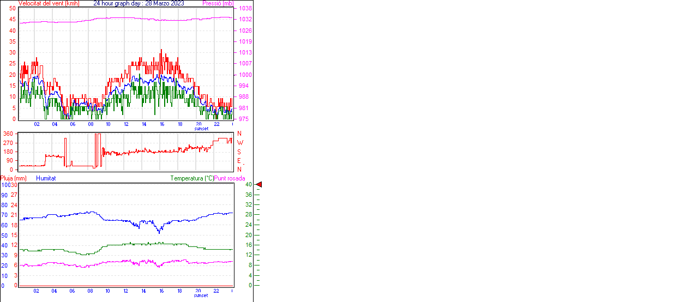This screenshot has height=302, width=698.
Task: Click the 'Pluja (mm)' legend label
Action: click(x=14, y=178)
